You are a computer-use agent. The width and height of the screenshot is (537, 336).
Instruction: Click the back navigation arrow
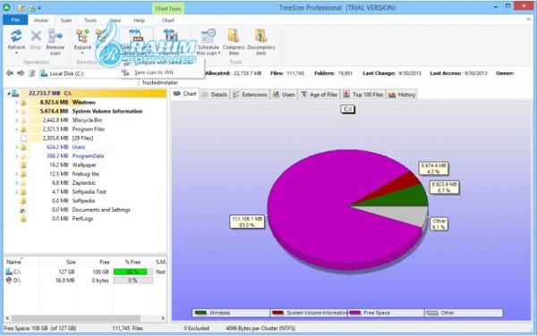pos(10,73)
